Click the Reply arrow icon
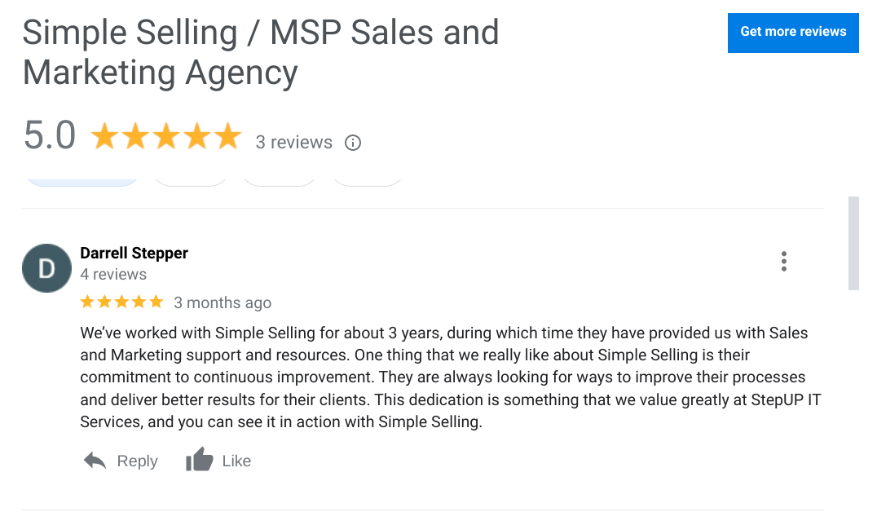The width and height of the screenshot is (877, 525). 95,460
